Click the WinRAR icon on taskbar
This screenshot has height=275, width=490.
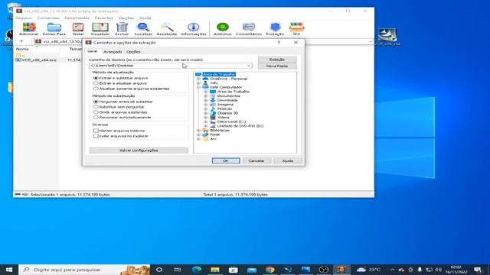(x=341, y=270)
